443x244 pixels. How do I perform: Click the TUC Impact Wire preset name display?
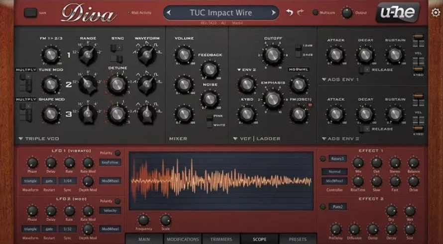pyautogui.click(x=221, y=13)
